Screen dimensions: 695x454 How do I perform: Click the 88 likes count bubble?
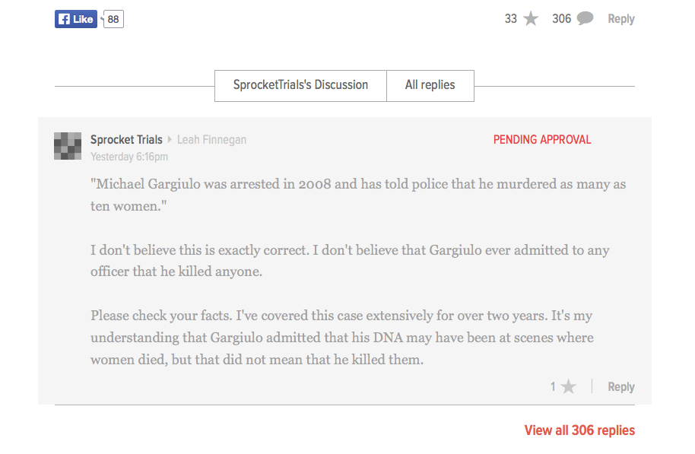click(x=113, y=19)
